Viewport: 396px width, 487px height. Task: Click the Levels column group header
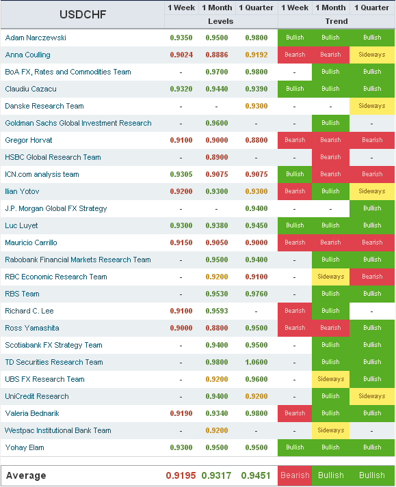coord(220,21)
